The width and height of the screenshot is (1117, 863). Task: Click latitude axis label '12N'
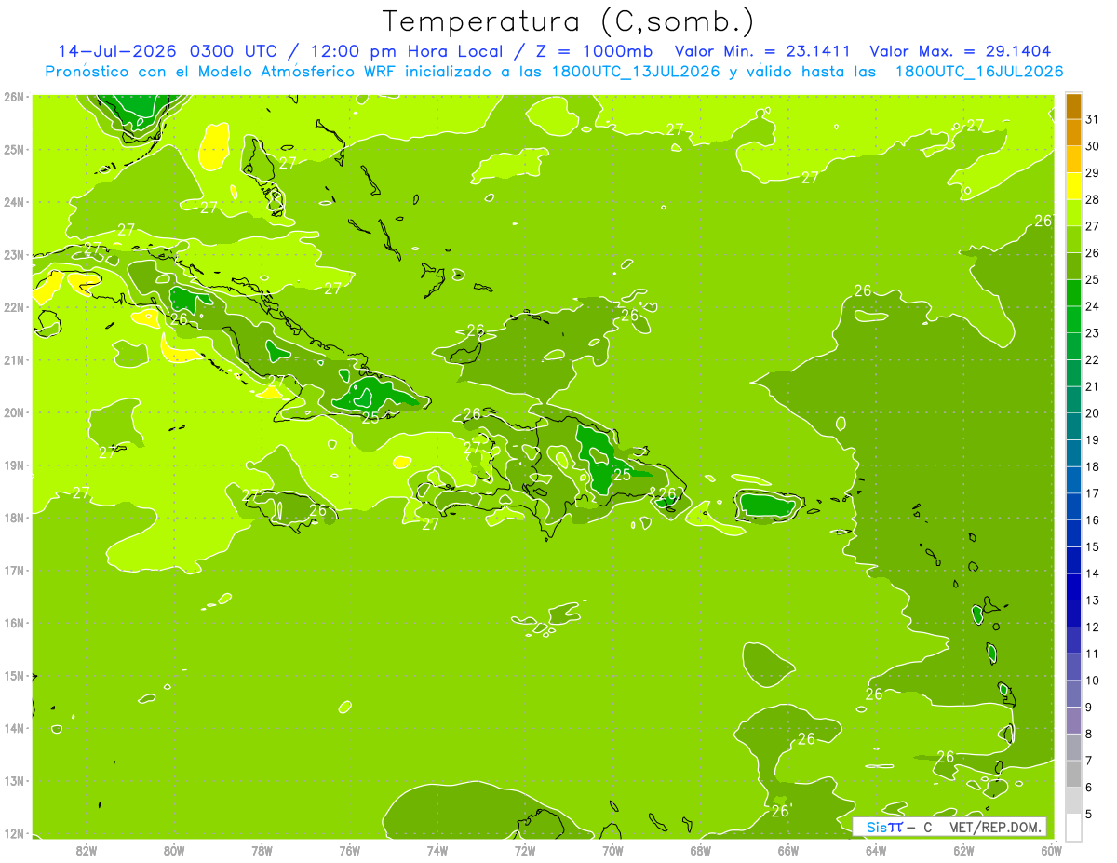click(x=13, y=833)
